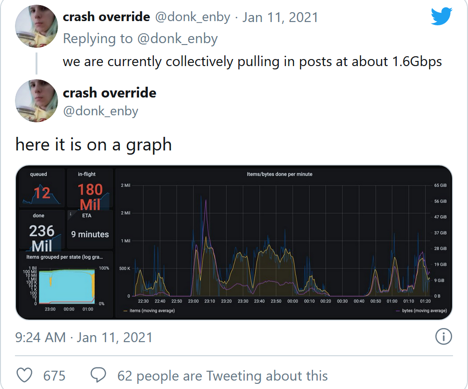This screenshot has width=468, height=389.
Task: Click the queued 12 stat panel
Action: coord(42,188)
